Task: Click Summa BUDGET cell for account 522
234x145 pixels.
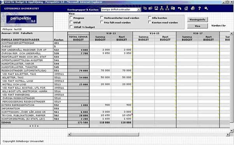Action: [x=100, y=50]
